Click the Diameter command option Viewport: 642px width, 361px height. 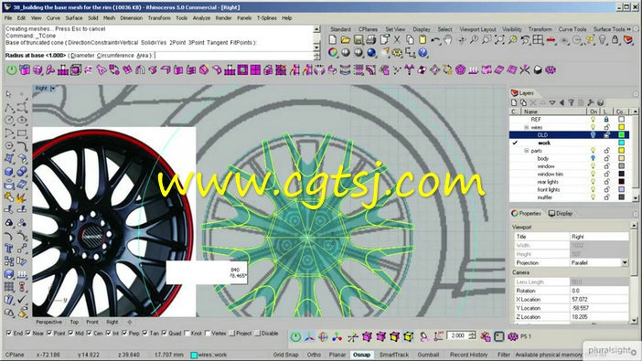click(82, 55)
